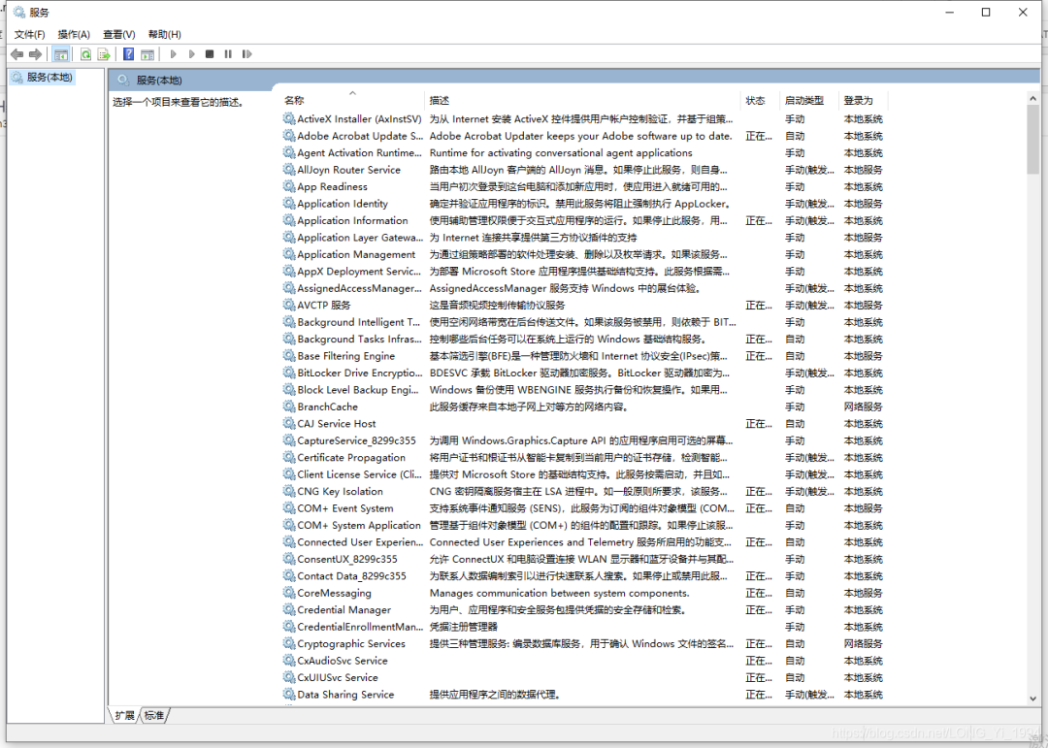Open the 查看(V) menu
This screenshot has height=748, width=1048.
click(117, 33)
